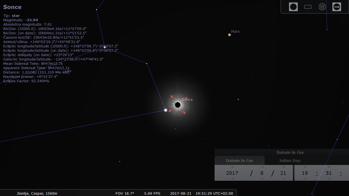Viewport: 349px width, 196px height.
Task: Click the Lev constellation label
Action: (x=68, y=71)
